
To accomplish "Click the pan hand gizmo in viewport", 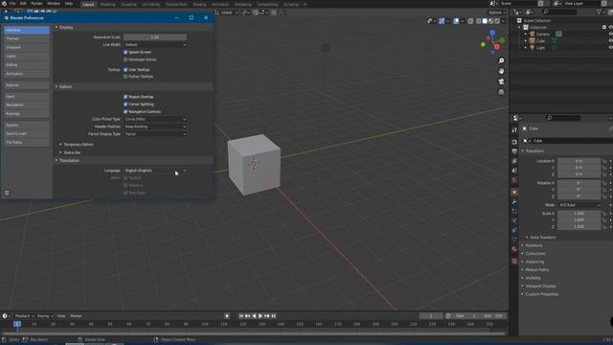I will point(501,71).
